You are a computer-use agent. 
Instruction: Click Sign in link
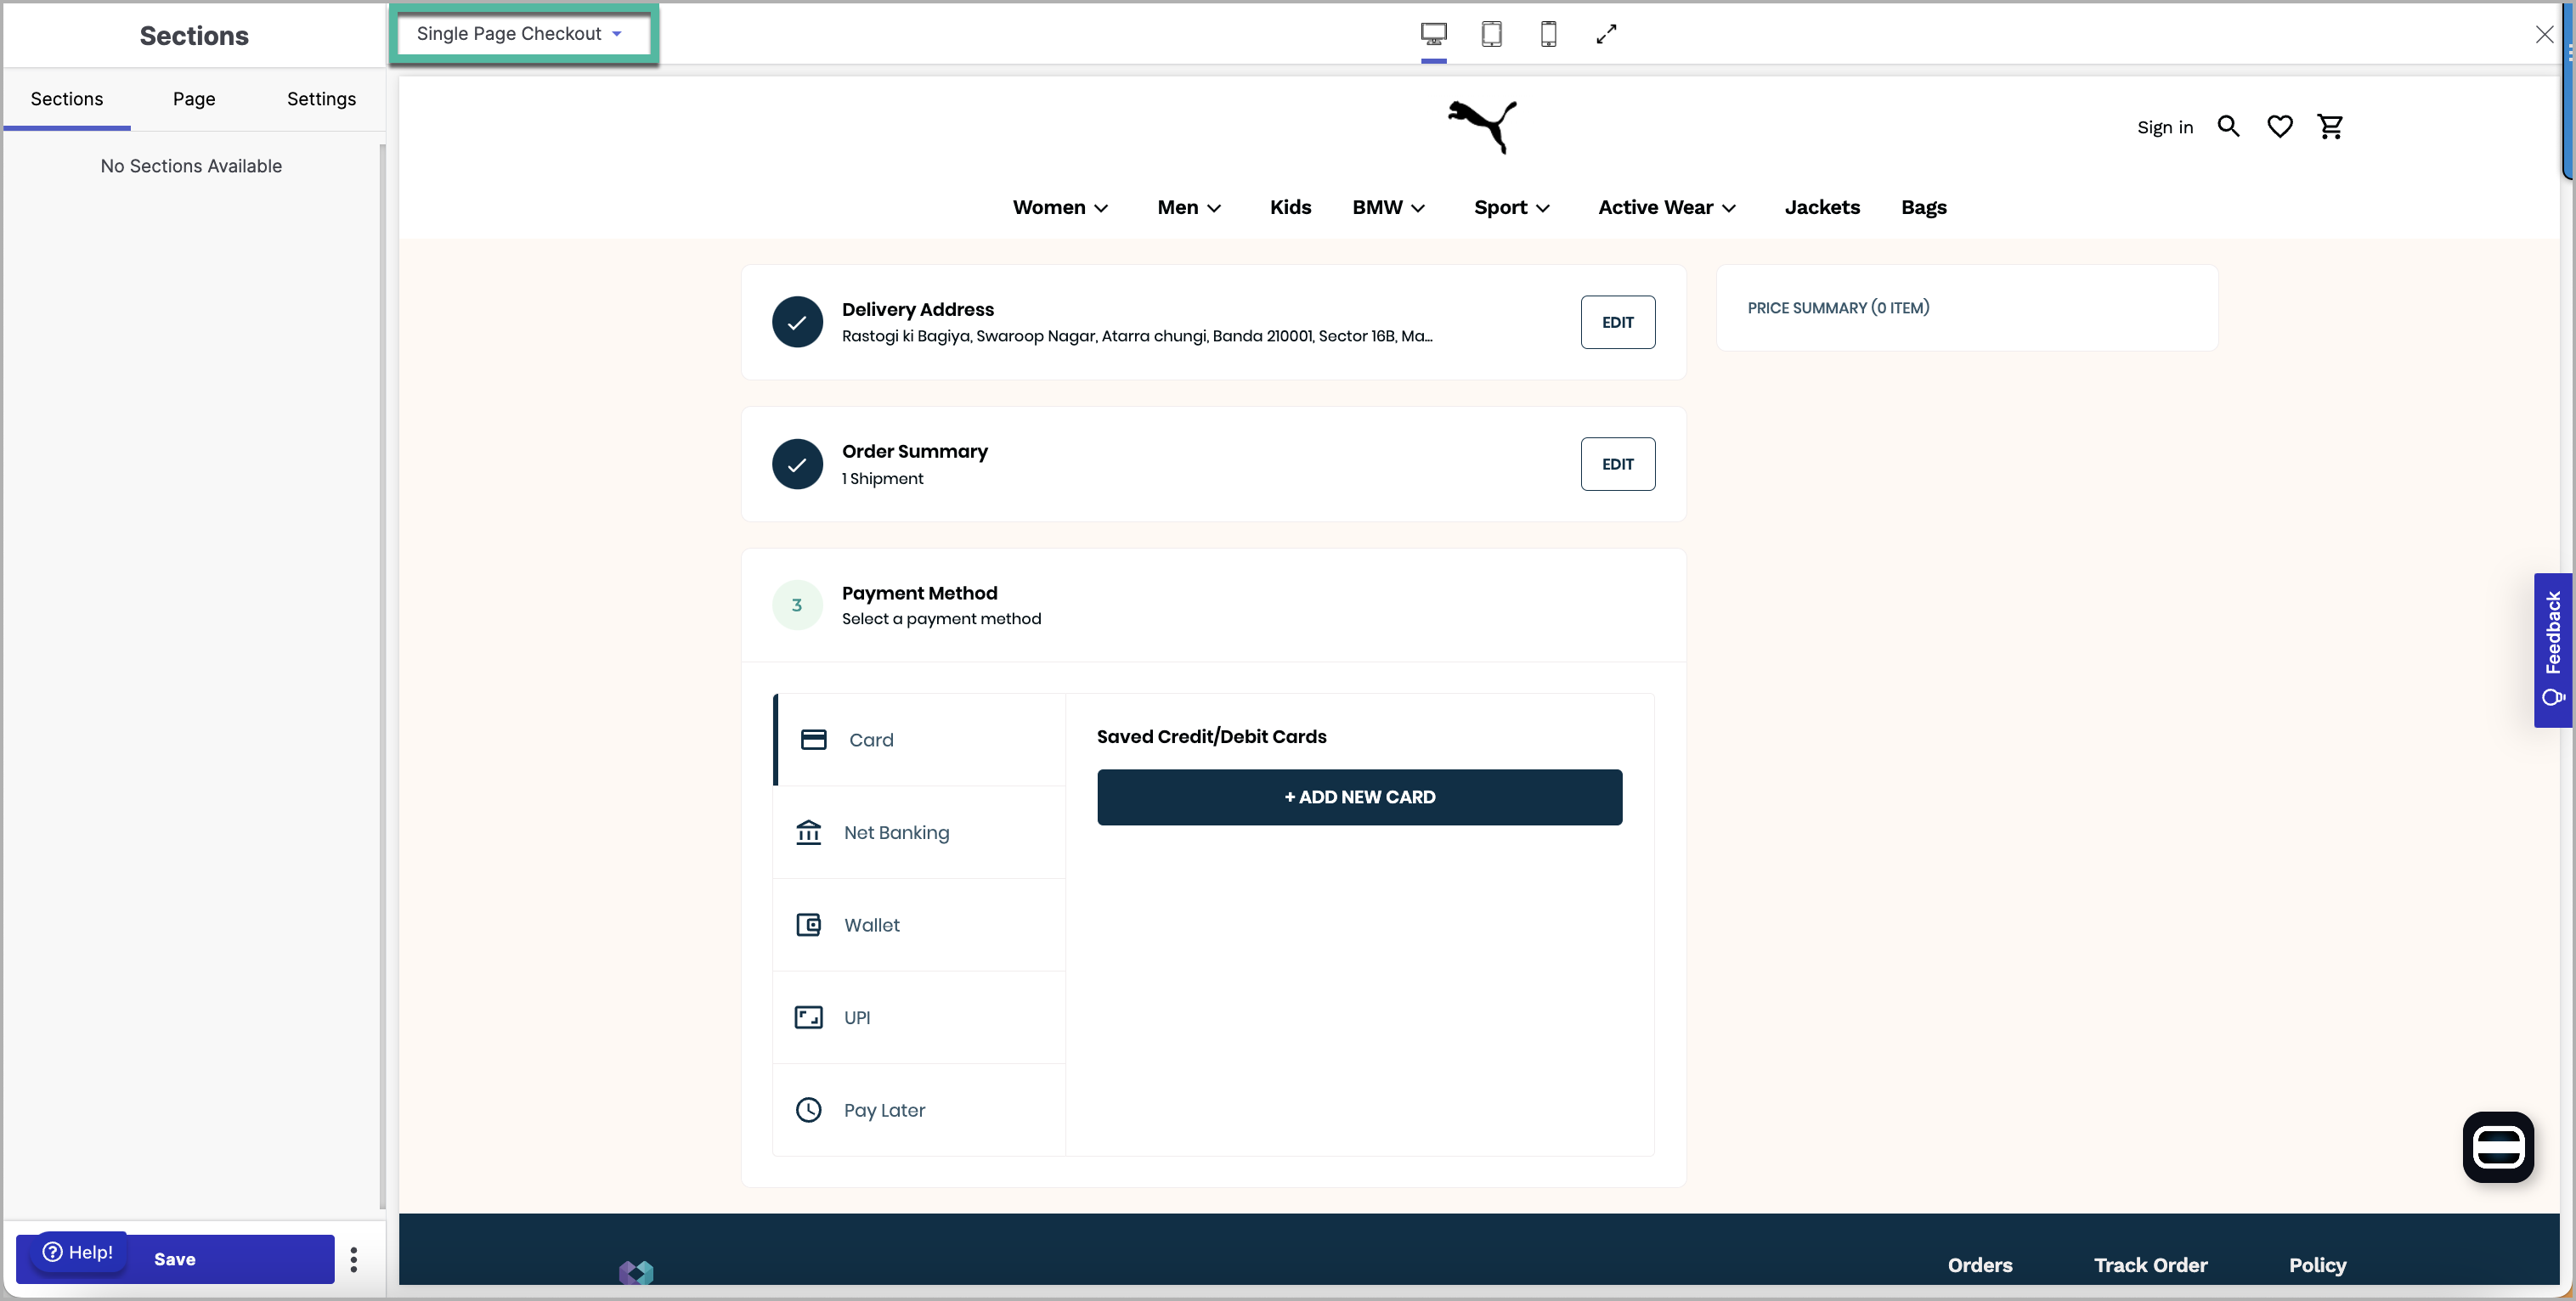(x=2164, y=127)
